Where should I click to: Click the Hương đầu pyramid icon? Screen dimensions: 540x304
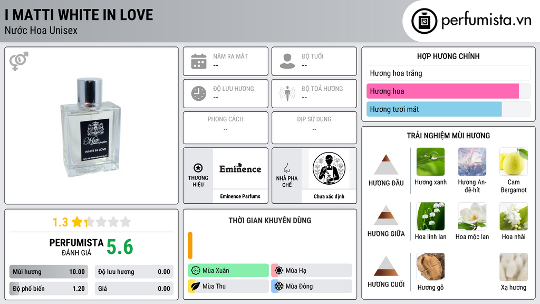click(386, 165)
